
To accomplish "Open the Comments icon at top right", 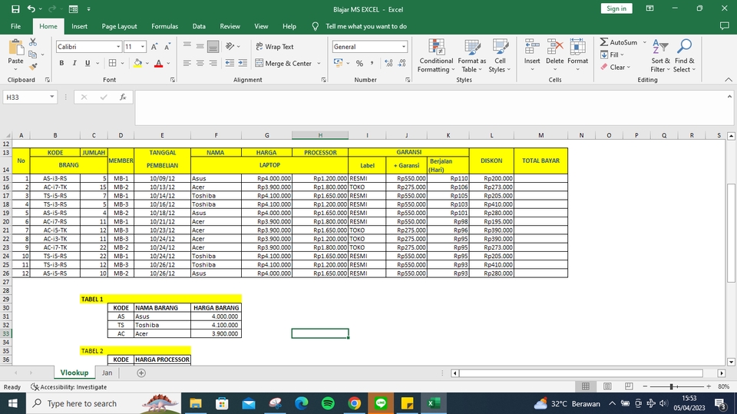I will pos(724,26).
